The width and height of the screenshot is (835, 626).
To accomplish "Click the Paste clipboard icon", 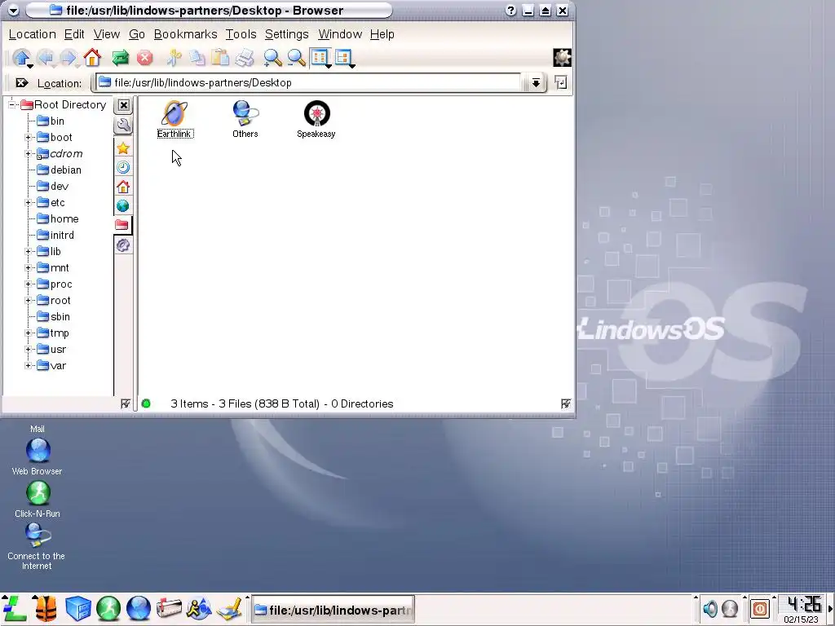I will (220, 58).
